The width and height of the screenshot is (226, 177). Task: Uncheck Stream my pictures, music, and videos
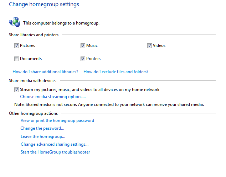(x=16, y=90)
